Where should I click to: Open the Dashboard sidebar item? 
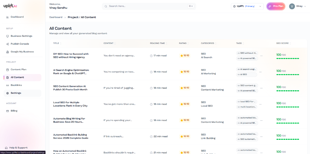tap(17, 17)
